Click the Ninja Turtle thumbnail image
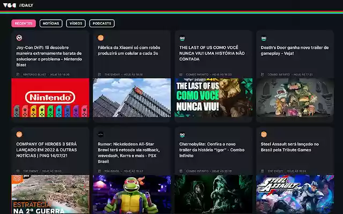343x214 pixels. tap(132, 194)
